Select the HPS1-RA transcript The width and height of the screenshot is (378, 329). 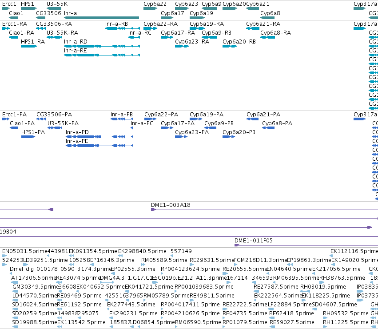coord(29,46)
